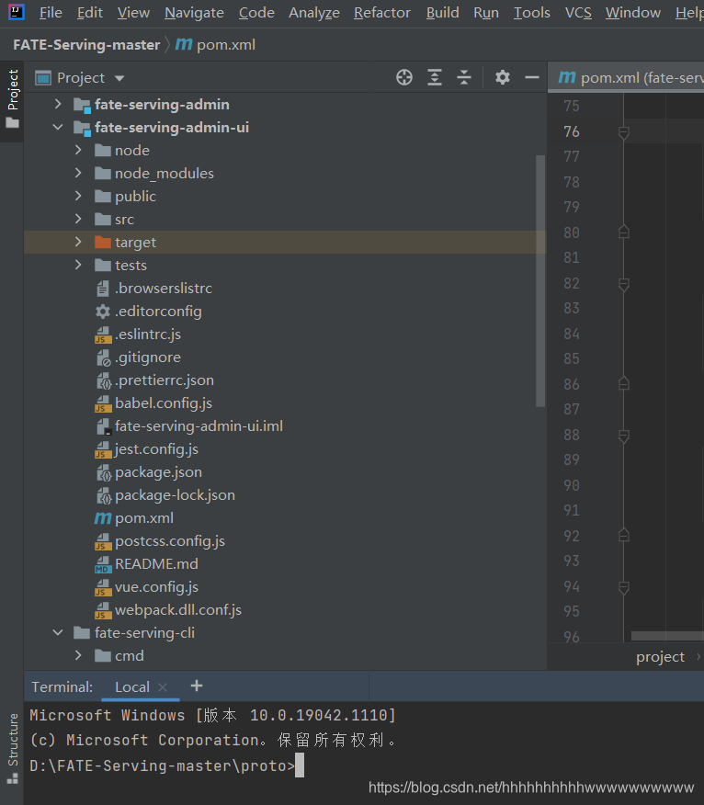Select fate-serving-admin-ui.iml file
The height and width of the screenshot is (805, 704).
pos(199,426)
